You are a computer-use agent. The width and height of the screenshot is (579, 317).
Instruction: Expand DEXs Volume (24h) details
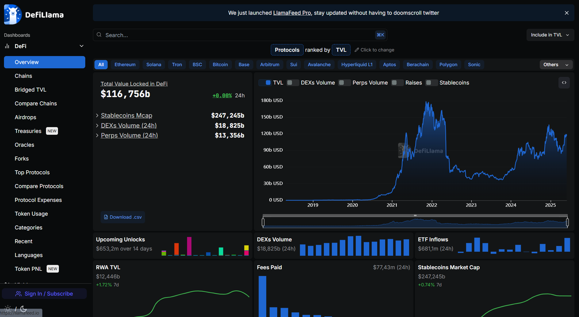pos(97,126)
